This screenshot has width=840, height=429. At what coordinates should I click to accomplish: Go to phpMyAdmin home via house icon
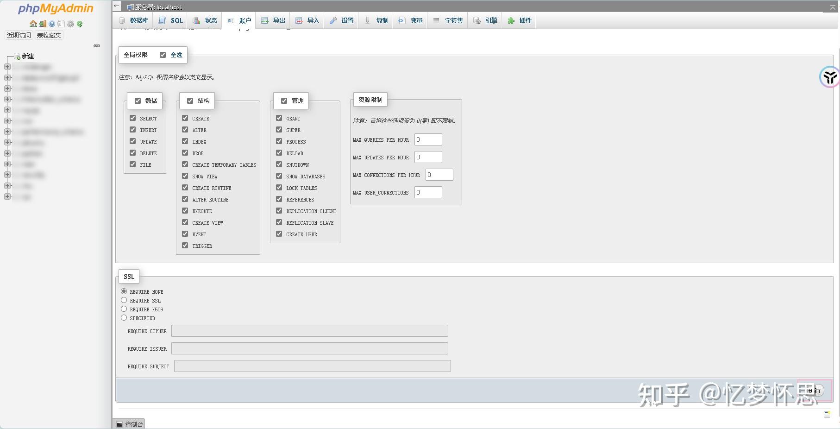click(x=33, y=24)
